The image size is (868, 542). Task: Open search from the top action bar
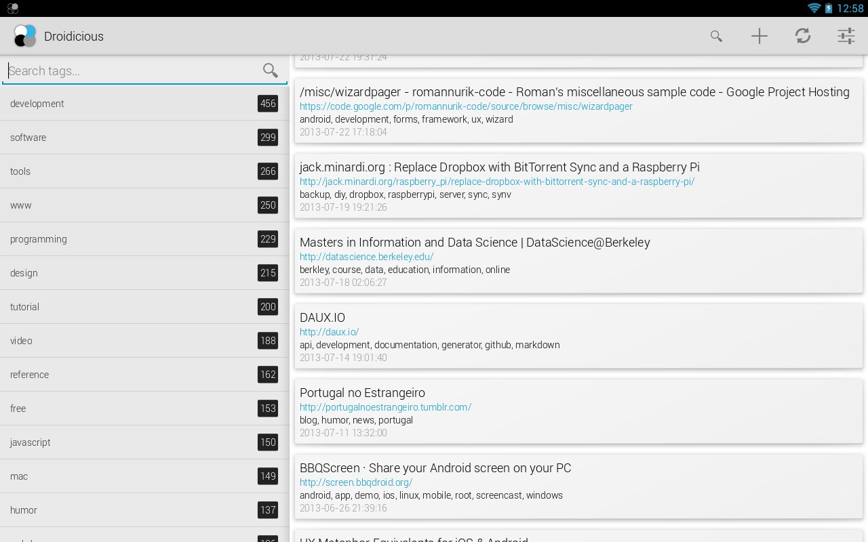click(716, 36)
